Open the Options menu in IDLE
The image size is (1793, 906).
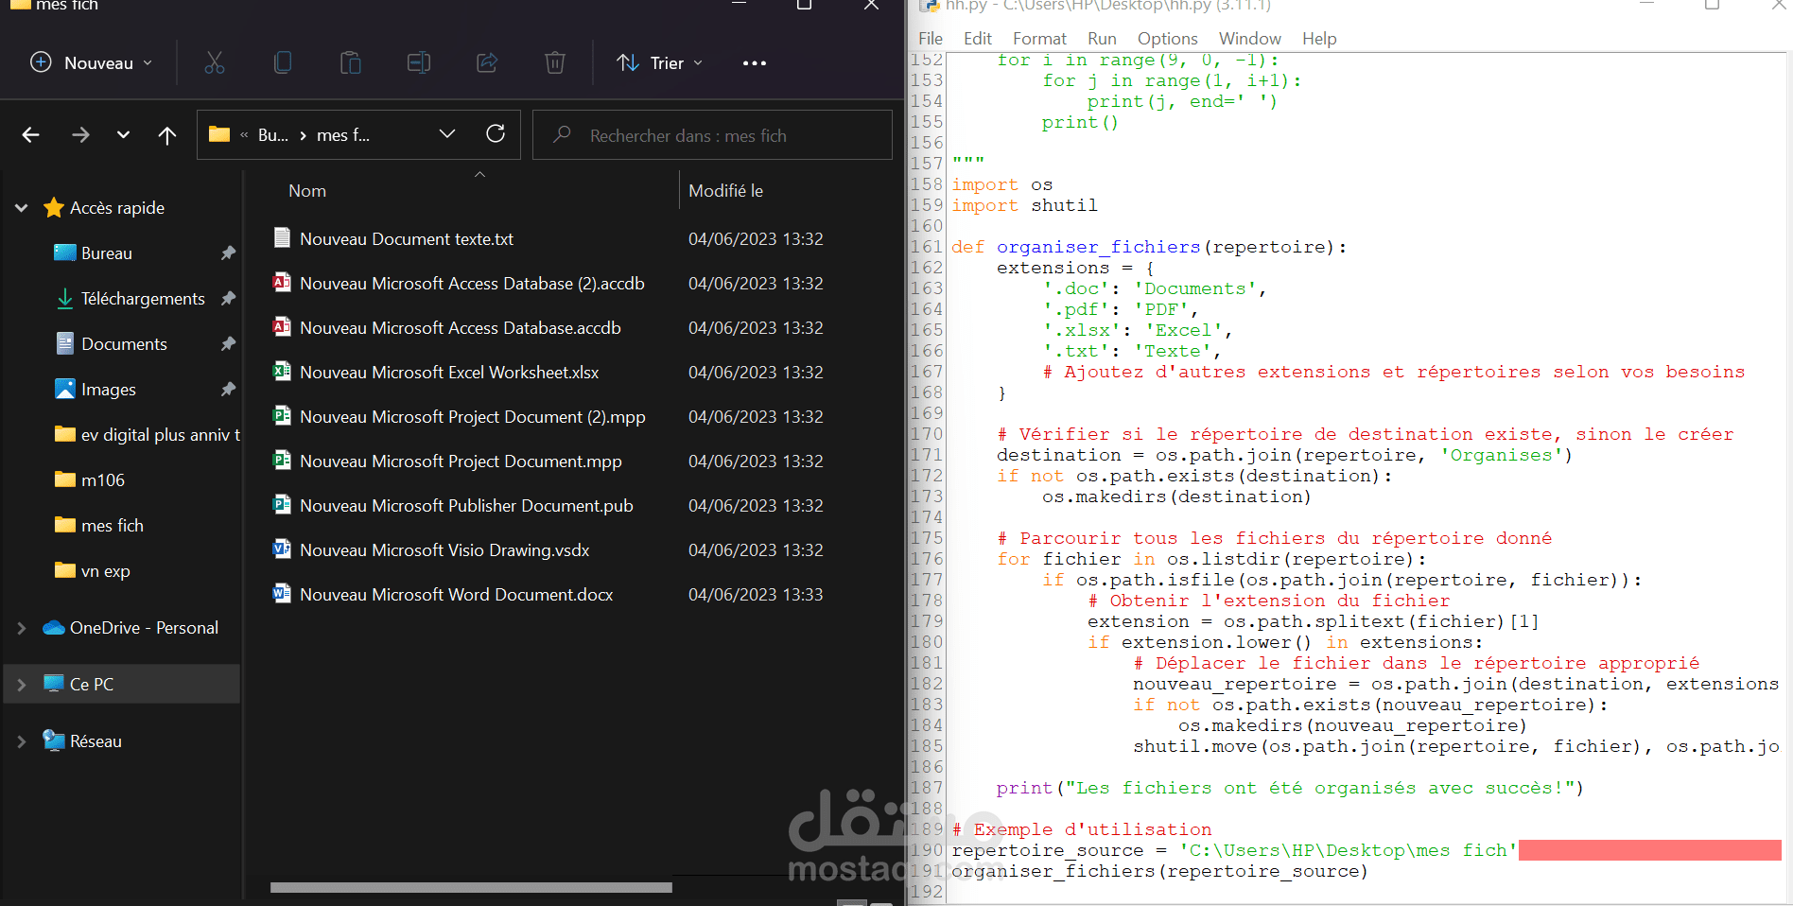(x=1167, y=39)
